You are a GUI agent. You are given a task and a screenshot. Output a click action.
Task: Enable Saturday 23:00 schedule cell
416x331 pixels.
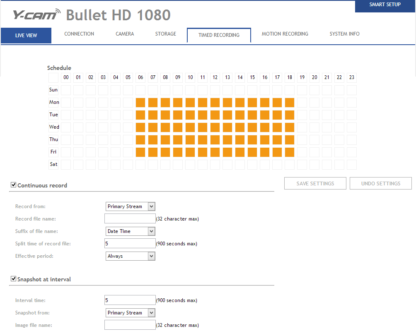pos(352,165)
